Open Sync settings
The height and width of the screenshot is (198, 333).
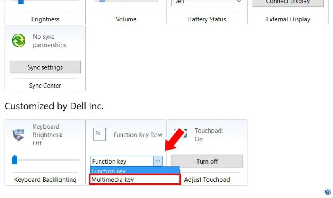click(45, 67)
